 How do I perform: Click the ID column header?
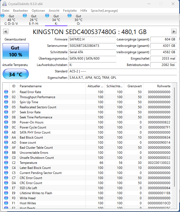(x=14, y=86)
